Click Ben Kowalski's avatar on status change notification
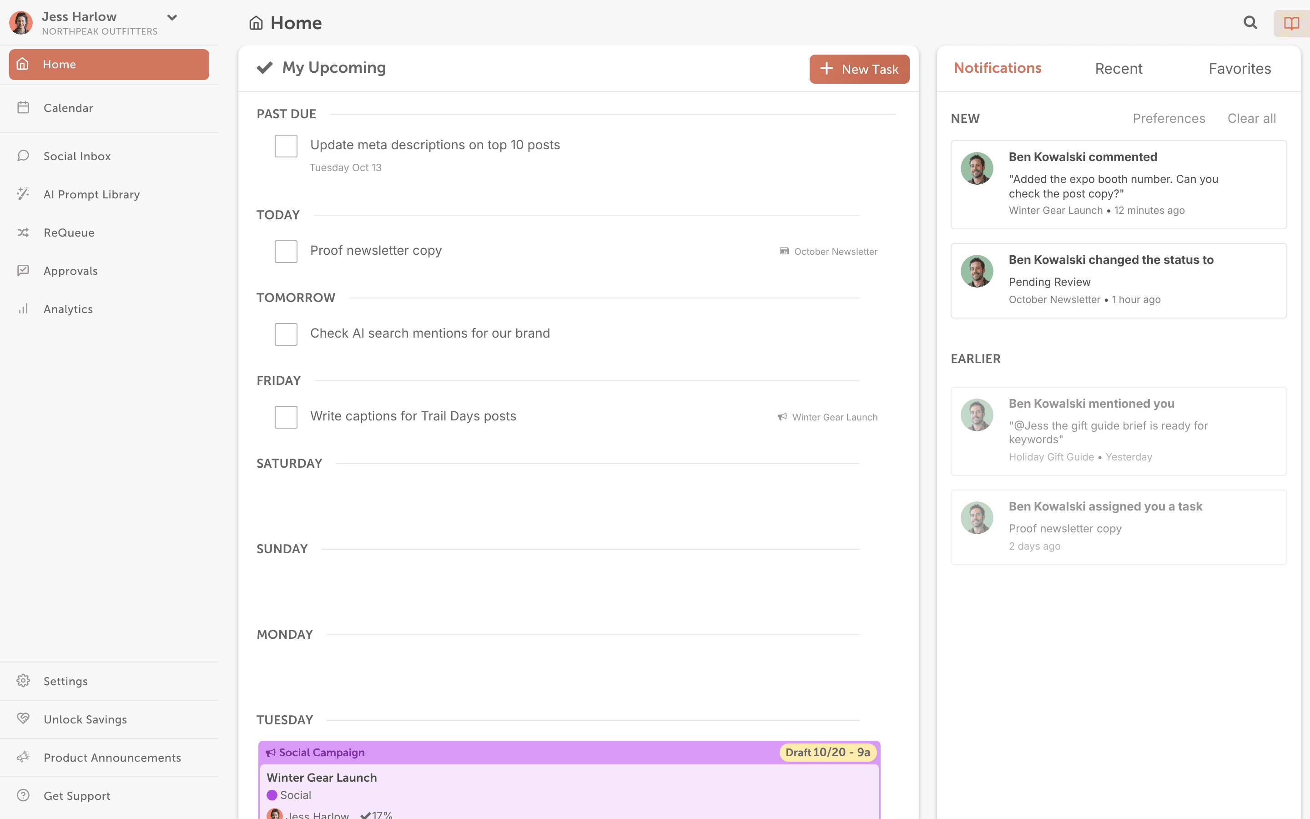The width and height of the screenshot is (1310, 819). click(977, 271)
